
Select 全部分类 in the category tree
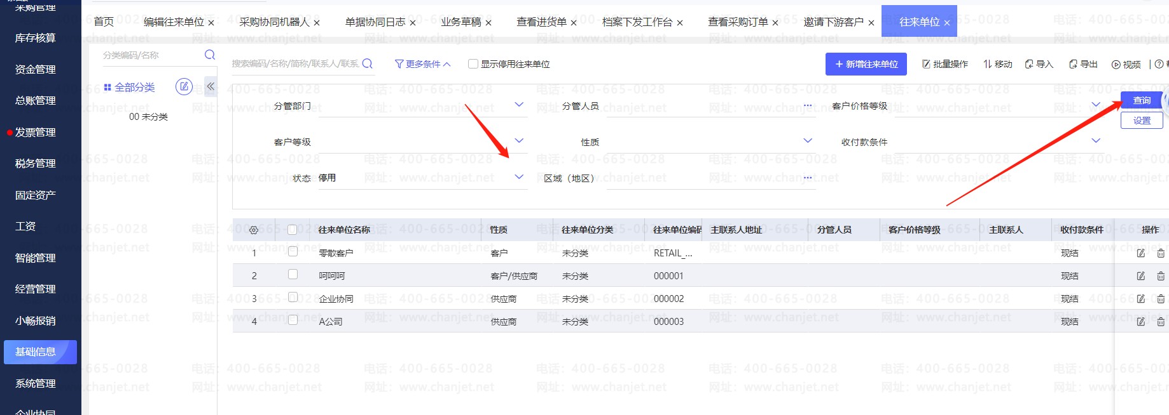[x=130, y=87]
